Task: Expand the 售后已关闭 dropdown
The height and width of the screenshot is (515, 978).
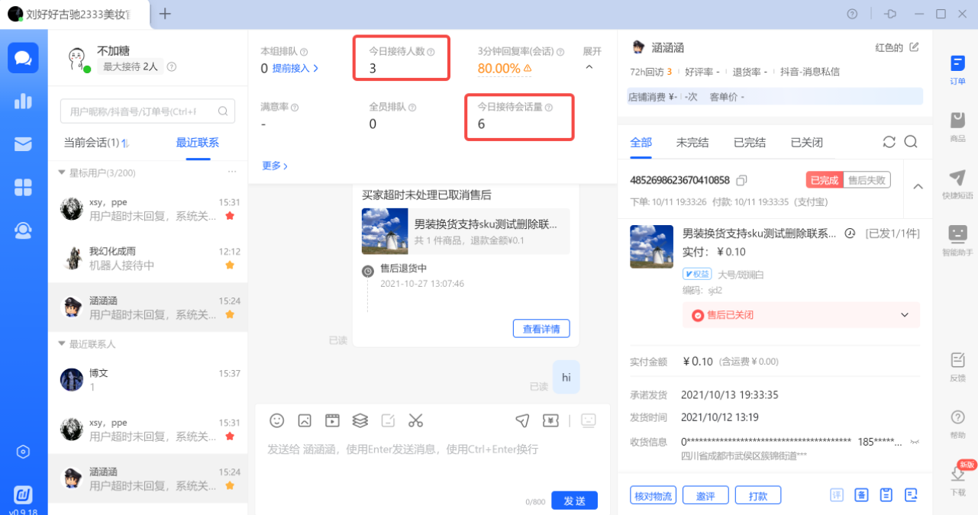Action: (x=905, y=315)
